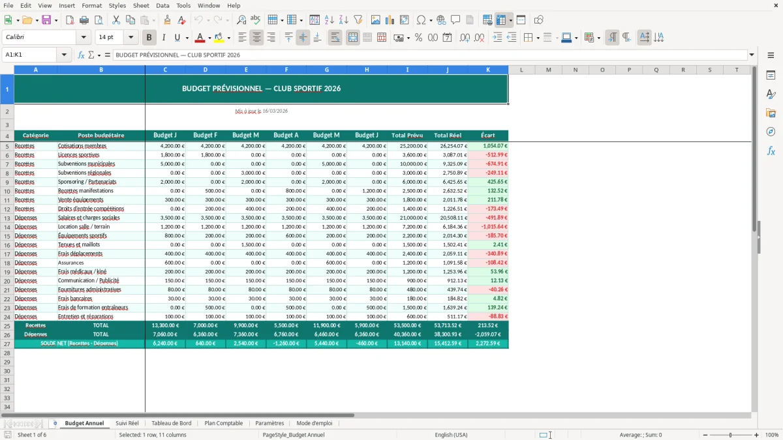Apply the yellow background color swatch
The image size is (783, 440).
[219, 38]
